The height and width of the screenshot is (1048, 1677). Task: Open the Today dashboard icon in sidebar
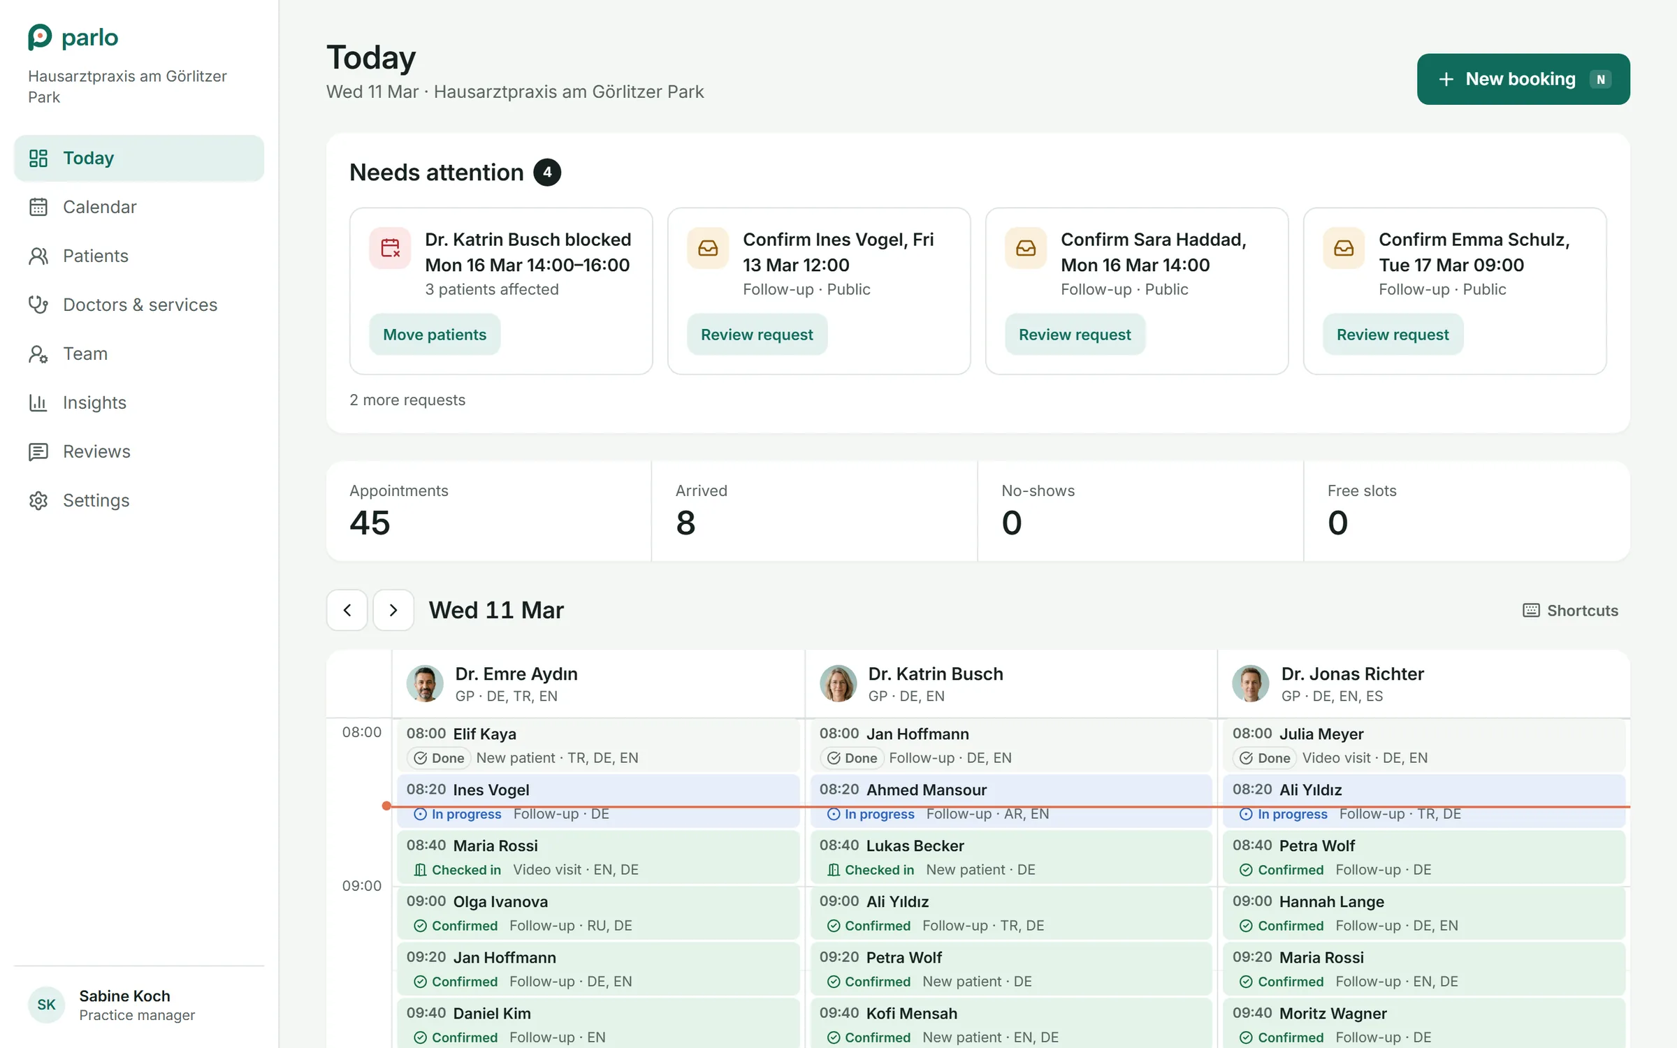[38, 158]
